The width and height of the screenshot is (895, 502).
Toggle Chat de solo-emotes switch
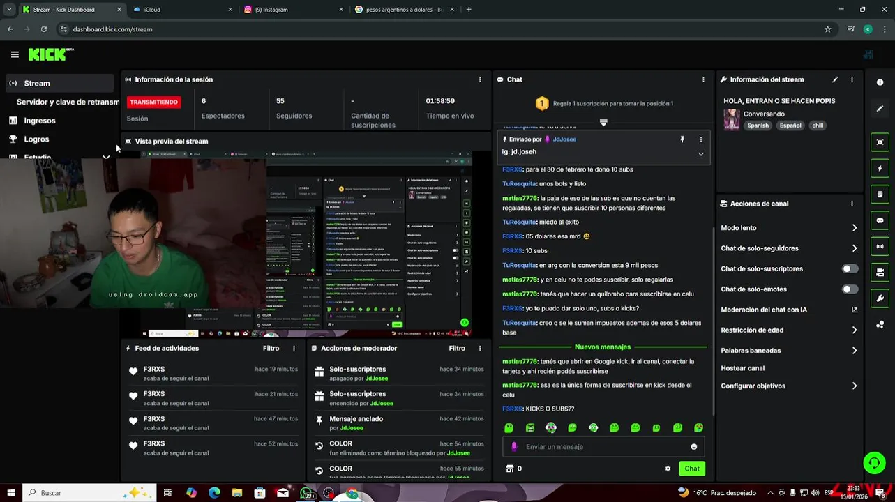[850, 289]
